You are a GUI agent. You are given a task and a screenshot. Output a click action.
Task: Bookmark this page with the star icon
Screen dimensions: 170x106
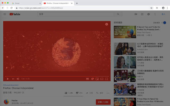151,8
